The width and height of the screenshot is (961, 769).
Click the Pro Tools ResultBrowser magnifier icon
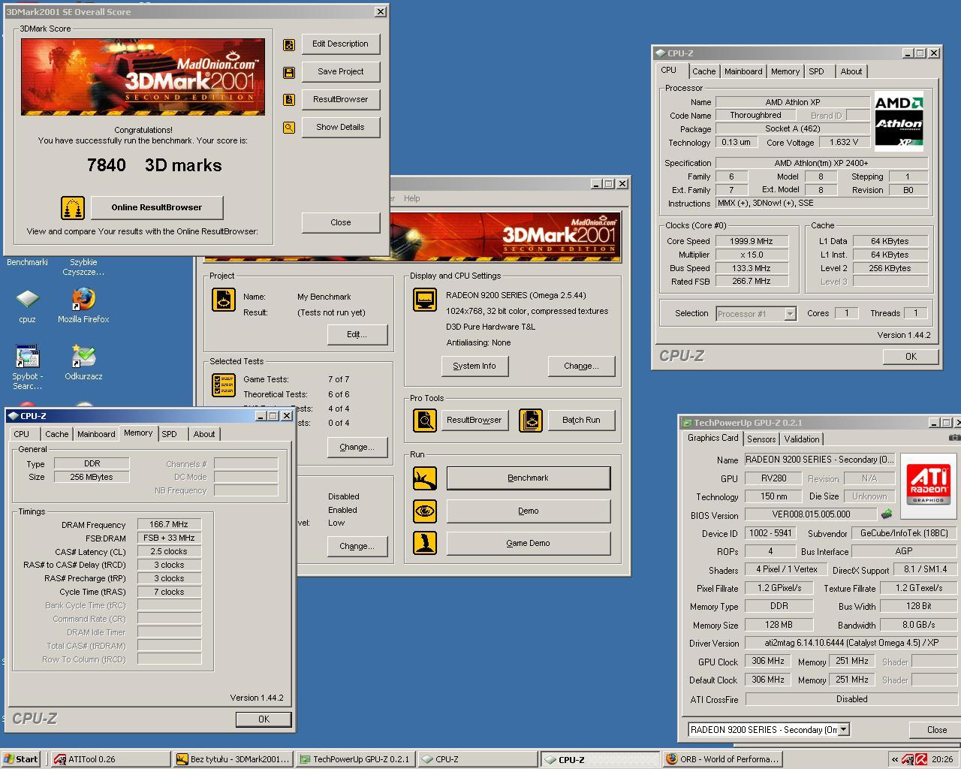[x=425, y=420]
